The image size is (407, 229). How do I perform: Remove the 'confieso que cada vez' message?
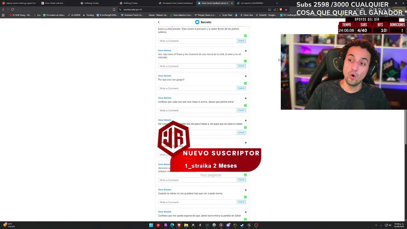[245, 98]
